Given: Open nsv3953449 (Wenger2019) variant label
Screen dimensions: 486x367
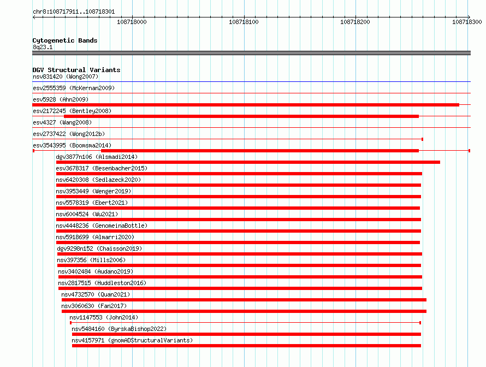Looking at the screenshot, I should point(93,191).
